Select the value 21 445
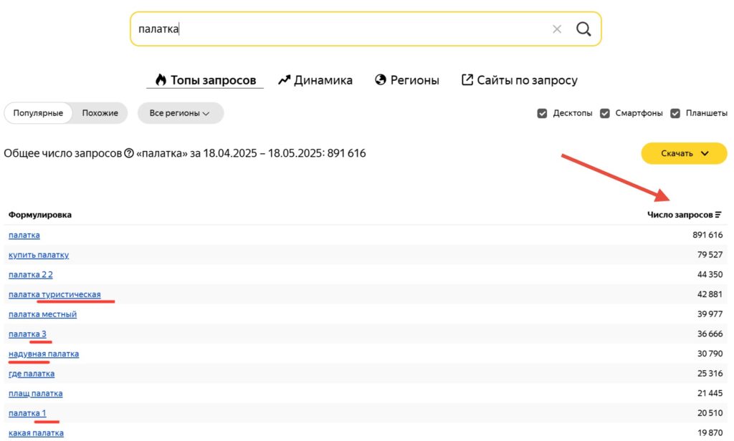This screenshot has width=734, height=441. (710, 393)
